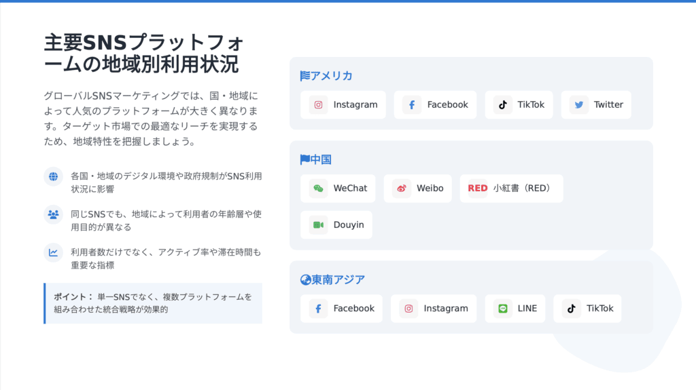The height and width of the screenshot is (390, 696).
Task: Click the Twitter bird icon
Action: point(579,105)
